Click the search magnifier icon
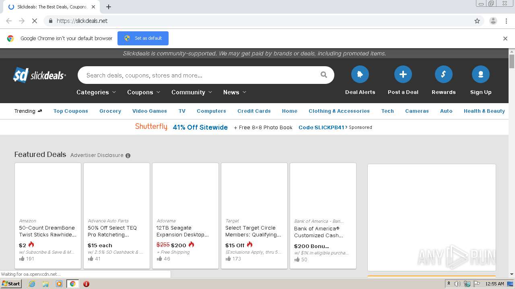The width and height of the screenshot is (515, 289). click(323, 75)
